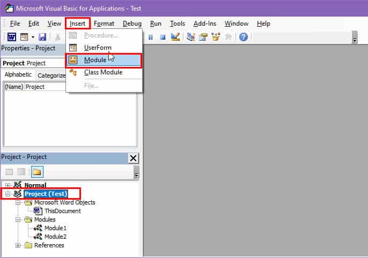The image size is (368, 258).
Task: Click the UserForm icon in Insert menu
Action: (73, 48)
